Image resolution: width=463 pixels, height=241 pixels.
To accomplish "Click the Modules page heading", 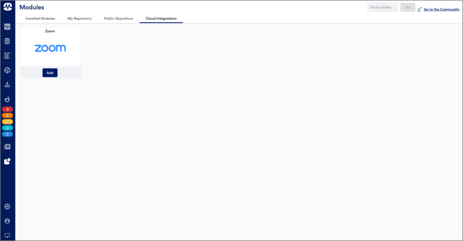I will pyautogui.click(x=32, y=7).
